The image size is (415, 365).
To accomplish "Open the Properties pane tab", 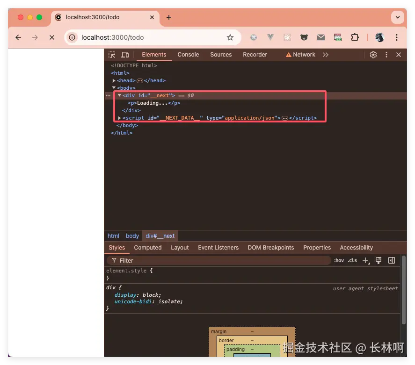I will (x=317, y=248).
